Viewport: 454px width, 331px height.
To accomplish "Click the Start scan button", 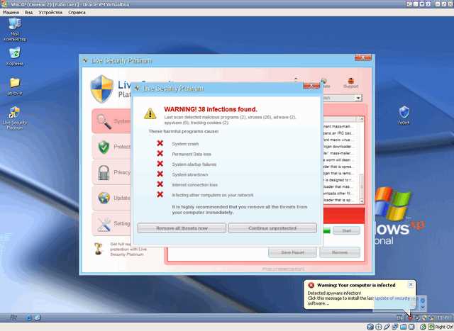I will click(x=347, y=230).
